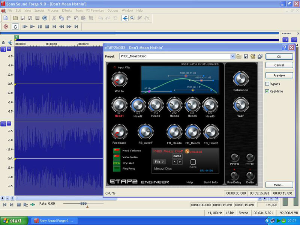The image size is (300, 225).
Task: Open the plugin File dropdown
Action: 159,162
